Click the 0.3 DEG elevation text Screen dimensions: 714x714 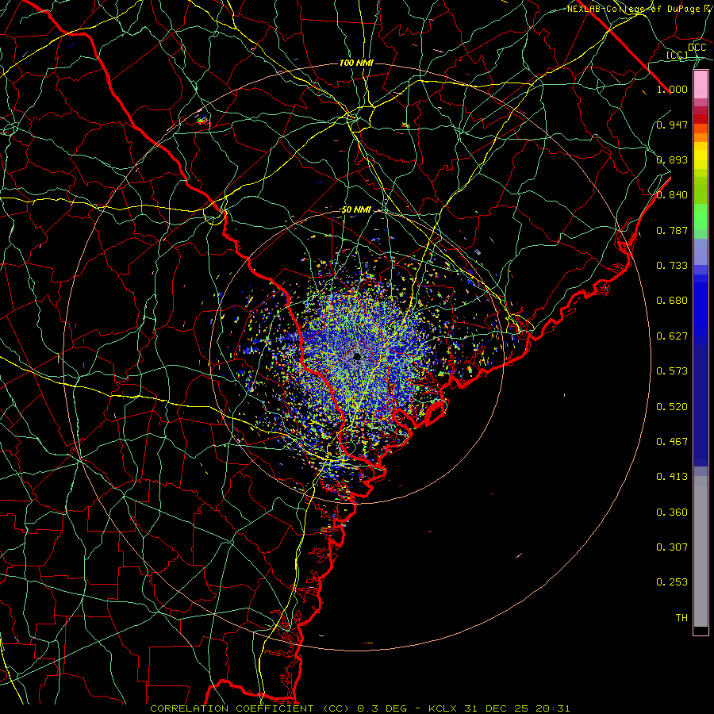click(381, 708)
